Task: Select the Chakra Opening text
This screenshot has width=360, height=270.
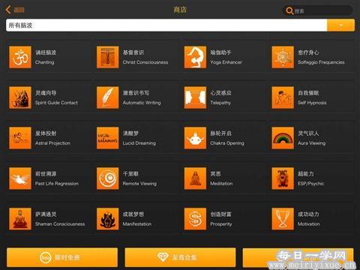Action: pos(227,143)
